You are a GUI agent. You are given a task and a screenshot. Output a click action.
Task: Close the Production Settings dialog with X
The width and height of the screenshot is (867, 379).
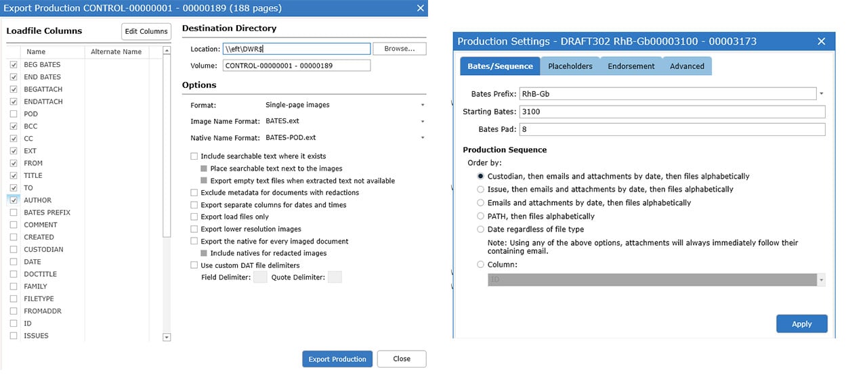tap(821, 41)
